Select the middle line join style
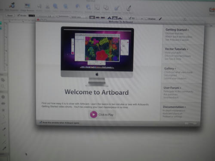Viewport: 215px width, 161px height. pyautogui.click(x=115, y=18)
